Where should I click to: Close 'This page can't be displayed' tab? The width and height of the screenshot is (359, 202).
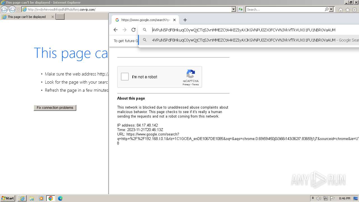tap(52, 17)
